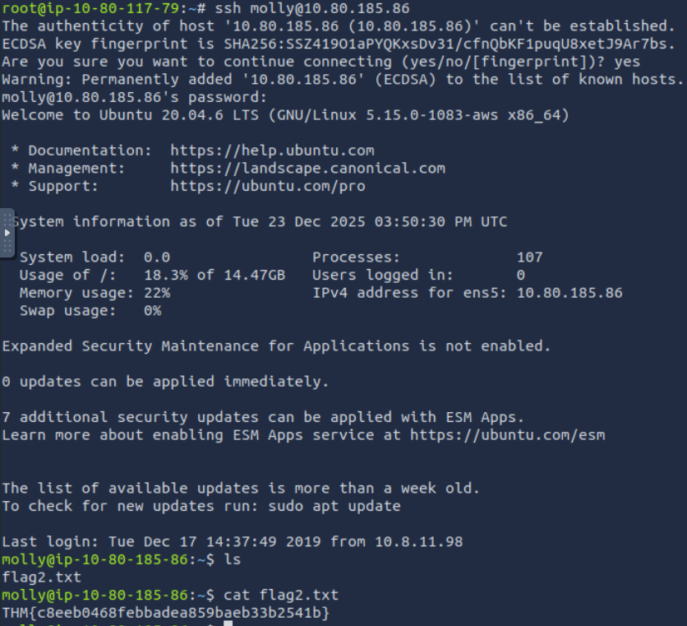Click the upper dotted grip on side handle
Viewport: 687px width, 626px height.
click(x=8, y=218)
